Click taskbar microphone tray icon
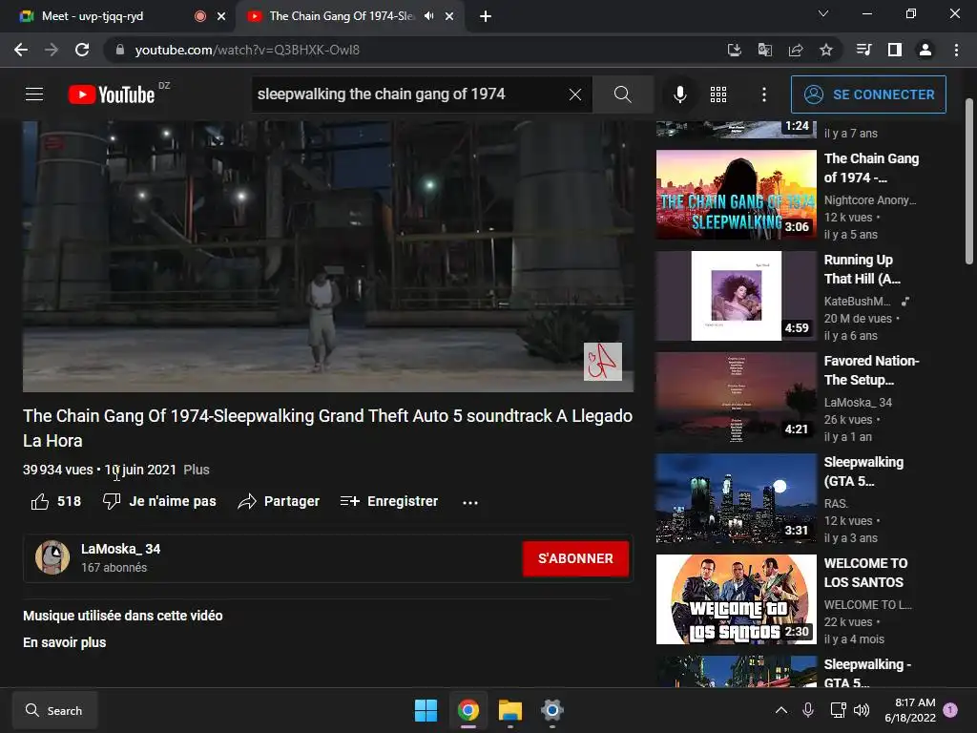This screenshot has height=733, width=977. [x=807, y=710]
